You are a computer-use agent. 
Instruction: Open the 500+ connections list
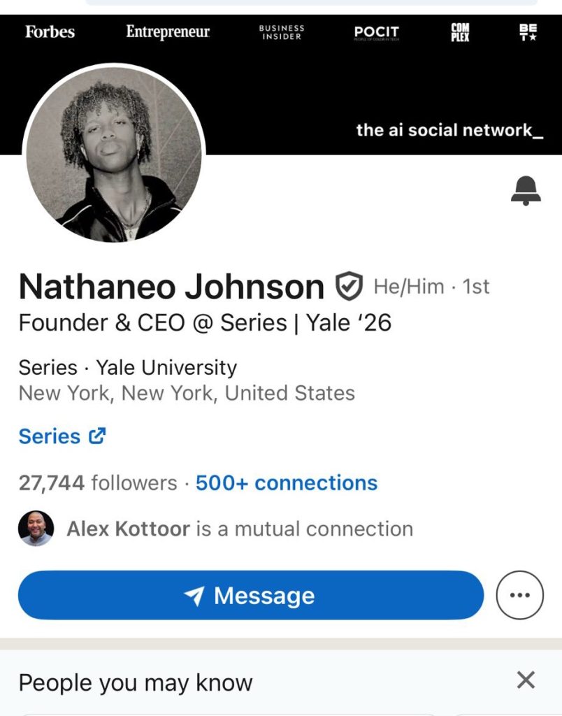pos(286,483)
